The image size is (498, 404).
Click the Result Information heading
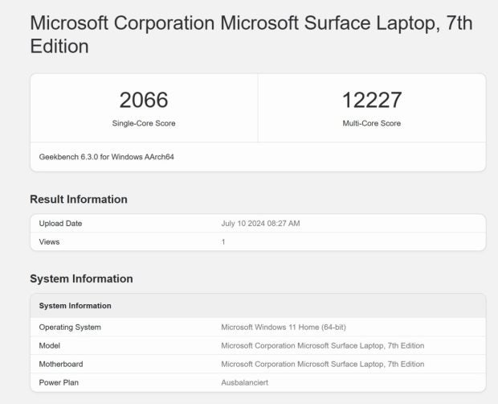click(79, 200)
